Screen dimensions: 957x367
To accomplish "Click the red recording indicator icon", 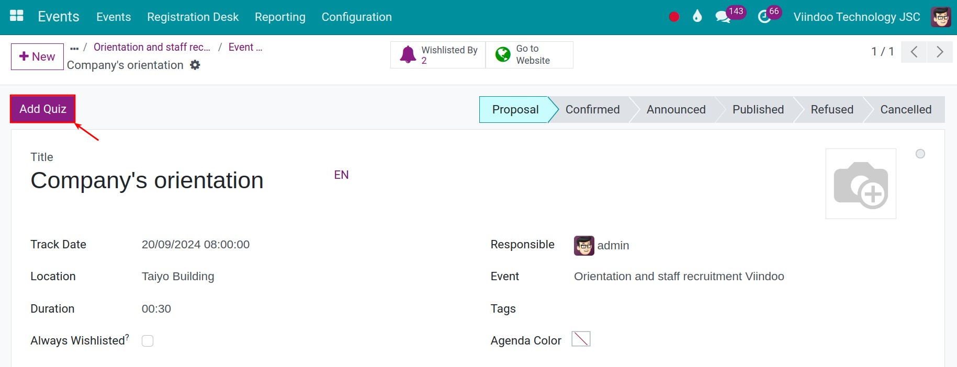I will 674,17.
